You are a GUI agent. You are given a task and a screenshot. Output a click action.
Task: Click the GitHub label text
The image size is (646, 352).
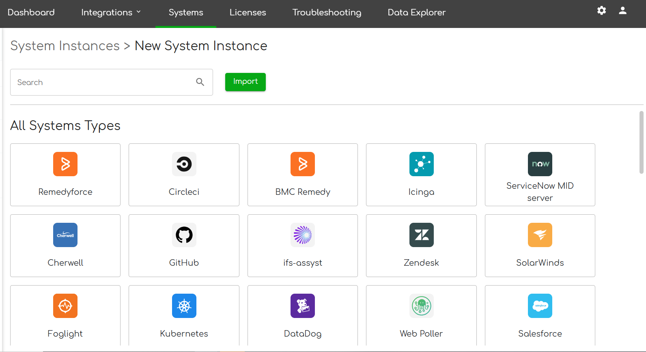pyautogui.click(x=184, y=263)
